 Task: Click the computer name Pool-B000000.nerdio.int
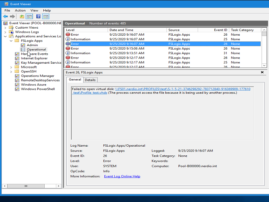[x=197, y=166]
